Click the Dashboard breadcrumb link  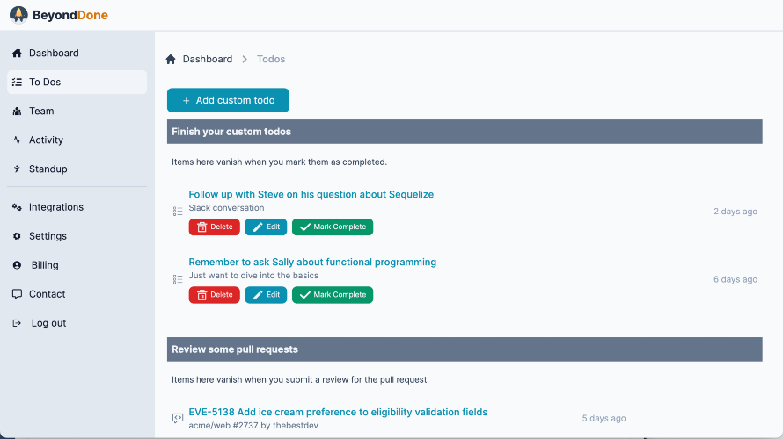[x=208, y=60]
